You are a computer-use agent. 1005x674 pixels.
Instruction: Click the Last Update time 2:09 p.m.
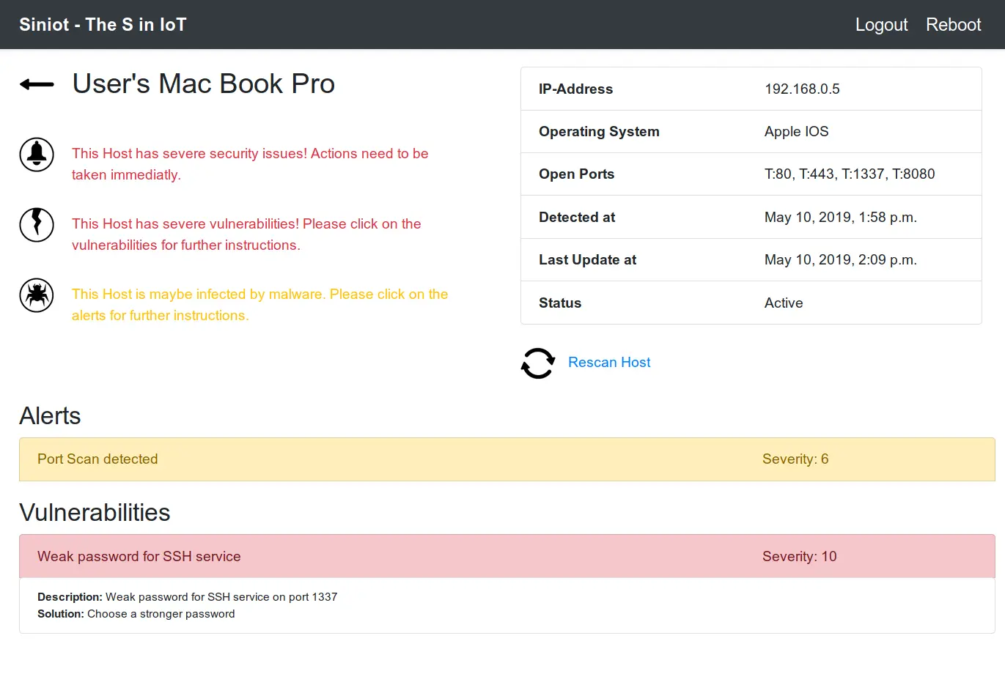[841, 259]
